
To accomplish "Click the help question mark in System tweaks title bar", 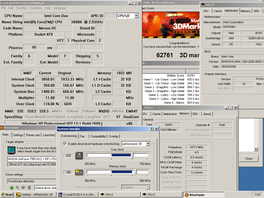I will tap(152, 129).
